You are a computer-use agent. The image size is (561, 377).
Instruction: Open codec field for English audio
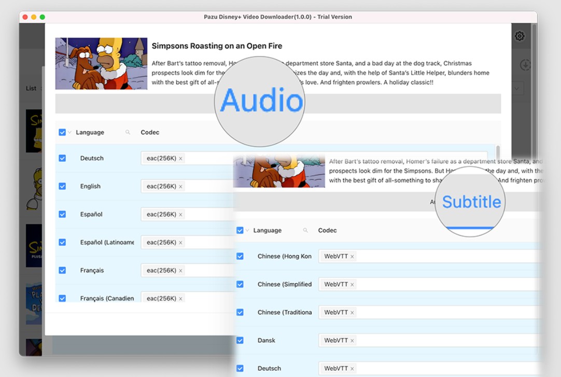(187, 186)
